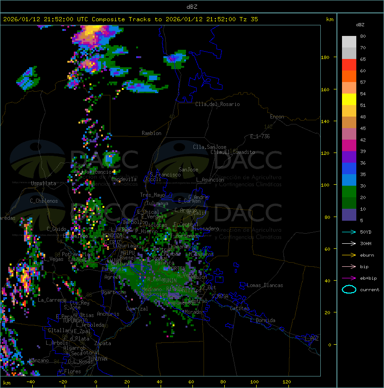Click the L_PAZ place label

click(312, 339)
